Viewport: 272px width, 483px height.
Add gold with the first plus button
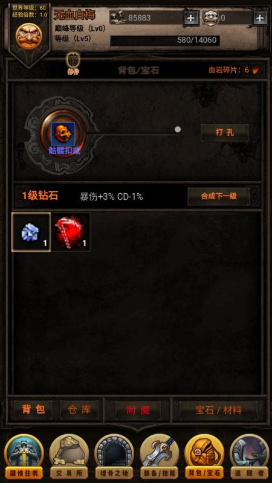pos(191,18)
